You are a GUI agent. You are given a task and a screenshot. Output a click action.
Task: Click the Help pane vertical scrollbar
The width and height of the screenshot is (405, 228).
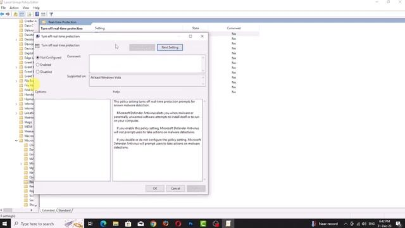coord(204,140)
